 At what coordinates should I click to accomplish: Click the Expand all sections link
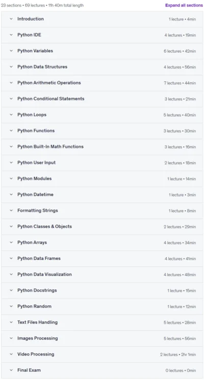pos(184,5)
